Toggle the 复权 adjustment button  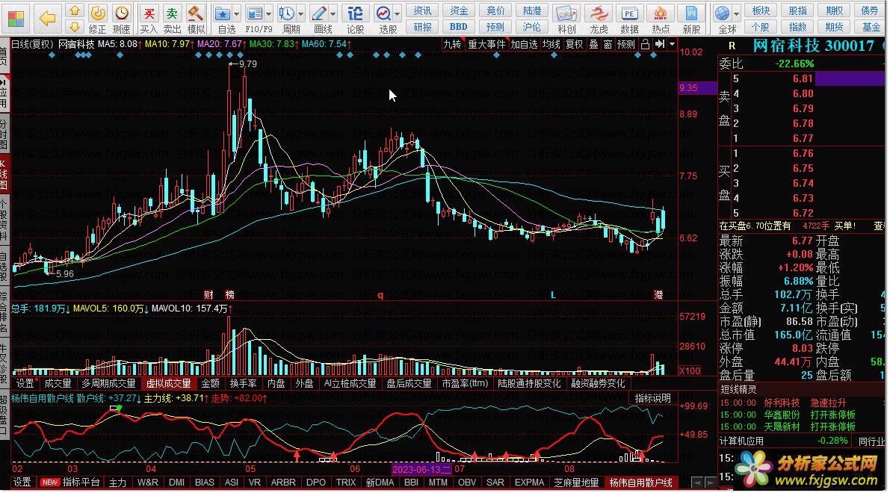[x=575, y=44]
